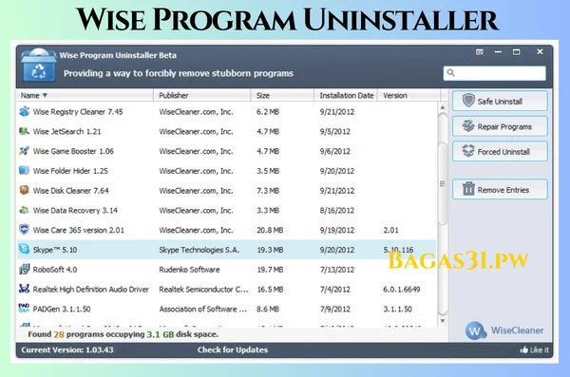Sort by the Name column header
The width and height of the screenshot is (570, 377).
85,95
